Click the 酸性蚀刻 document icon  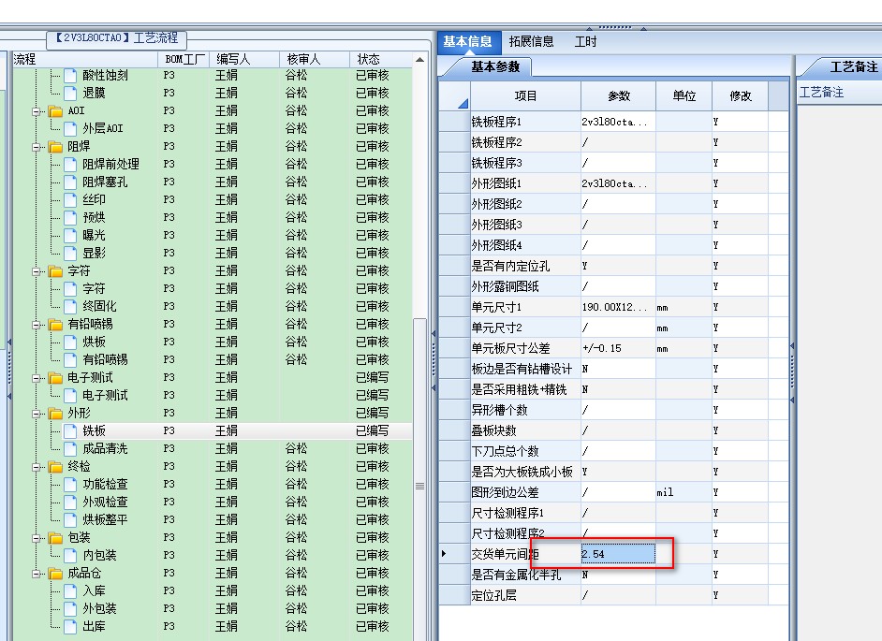[x=70, y=76]
